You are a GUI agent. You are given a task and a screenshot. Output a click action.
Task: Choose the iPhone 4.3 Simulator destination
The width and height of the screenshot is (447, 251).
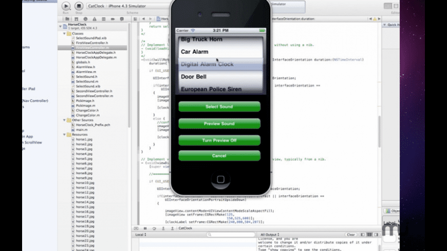pos(127,6)
